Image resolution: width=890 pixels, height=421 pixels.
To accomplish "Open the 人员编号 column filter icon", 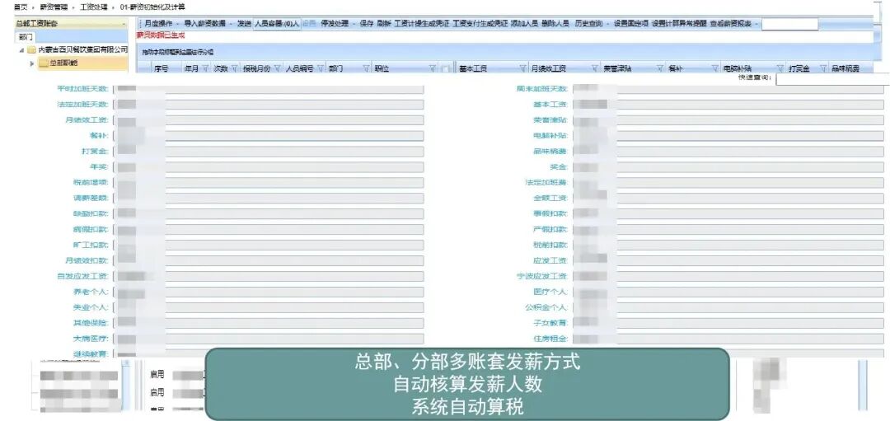I will pyautogui.click(x=320, y=68).
